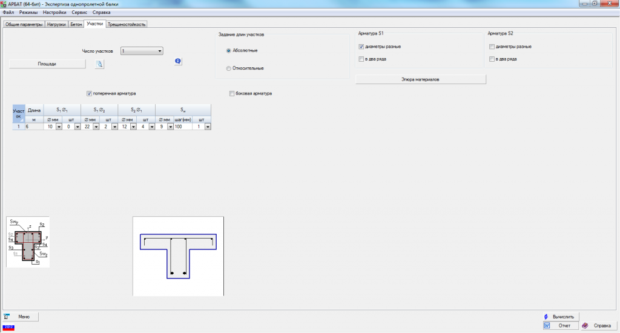The width and height of the screenshot is (620, 333).
Task: Click the Вычислить calculate icon
Action: click(546, 317)
